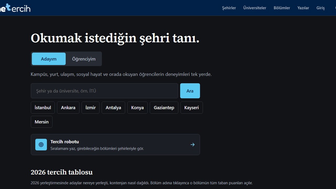Focus the city or university search field
This screenshot has width=336, height=189.
click(x=104, y=91)
